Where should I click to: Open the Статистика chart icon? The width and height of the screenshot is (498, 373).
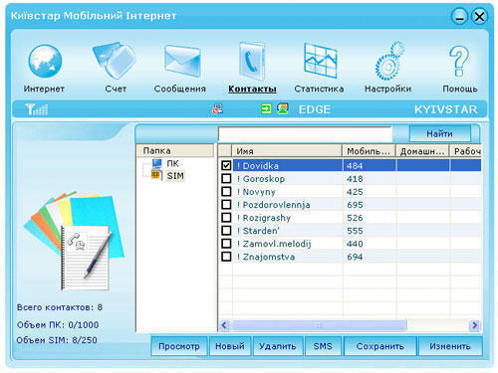tap(321, 61)
